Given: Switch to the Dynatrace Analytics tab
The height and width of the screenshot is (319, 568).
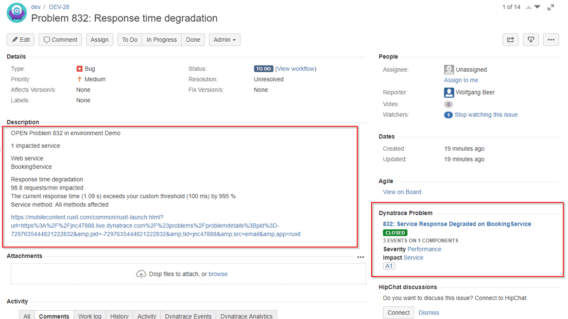Looking at the screenshot, I should [246, 316].
